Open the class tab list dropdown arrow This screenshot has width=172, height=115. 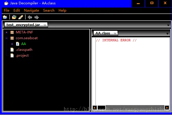click(x=167, y=34)
